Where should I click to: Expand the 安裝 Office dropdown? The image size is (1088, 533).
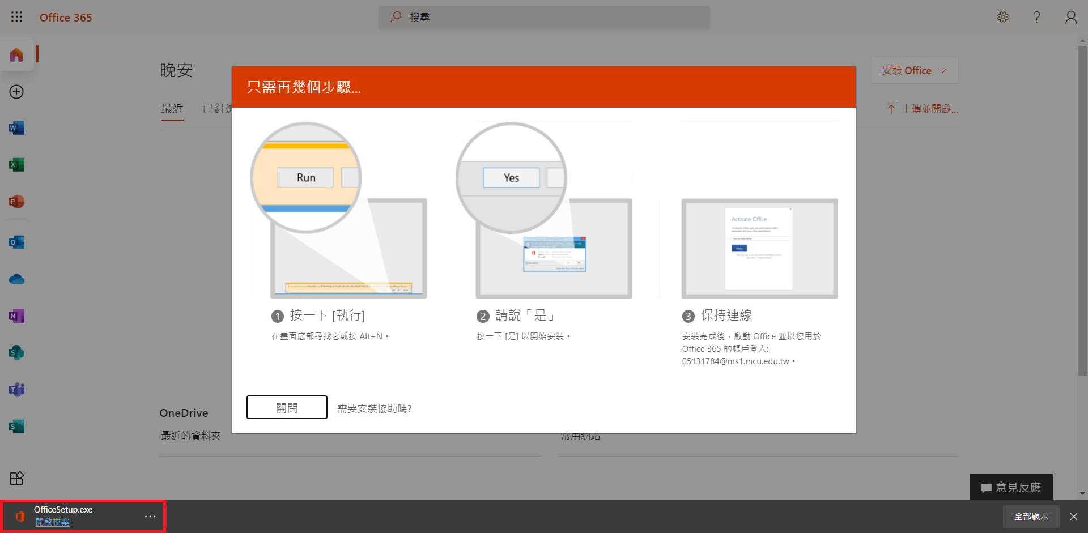tap(914, 70)
